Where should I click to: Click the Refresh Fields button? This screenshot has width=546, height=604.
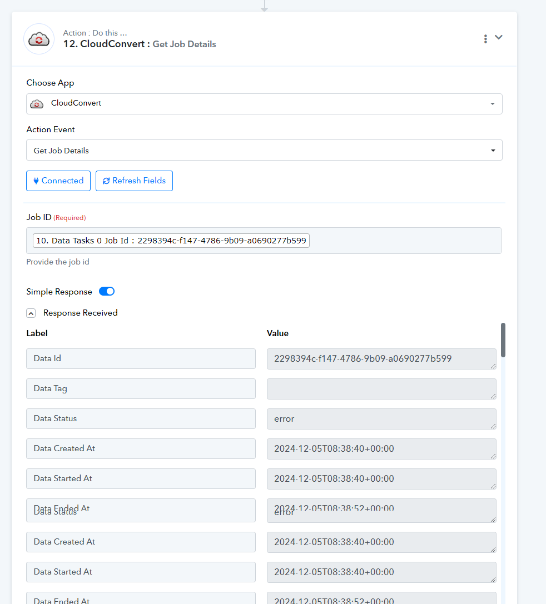point(134,181)
